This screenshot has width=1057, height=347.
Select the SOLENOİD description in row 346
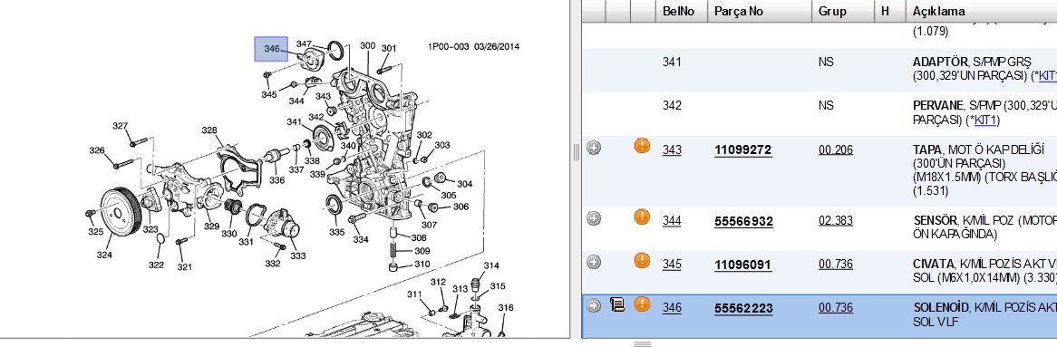984,315
